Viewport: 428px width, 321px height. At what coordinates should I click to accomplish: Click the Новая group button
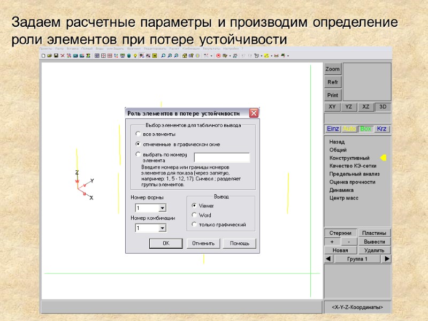click(x=340, y=250)
